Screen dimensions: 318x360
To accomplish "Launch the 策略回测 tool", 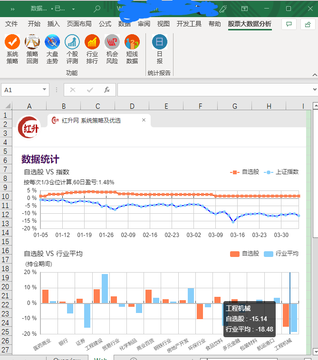I will (x=32, y=49).
